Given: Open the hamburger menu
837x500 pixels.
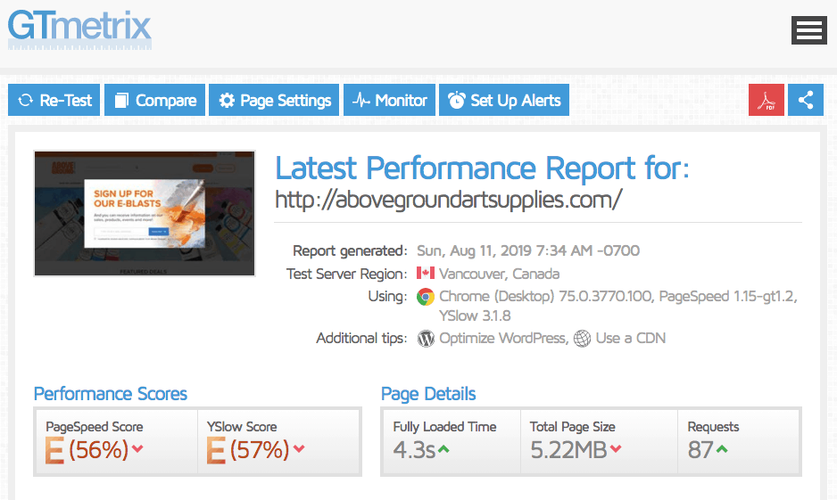Looking at the screenshot, I should 808,29.
